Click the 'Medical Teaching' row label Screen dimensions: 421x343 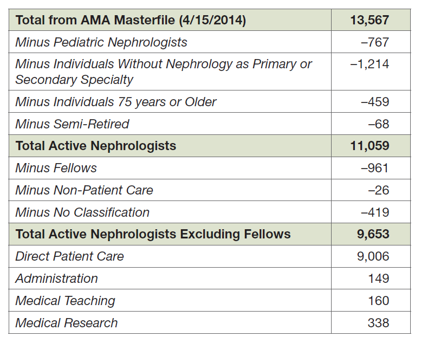65,301
